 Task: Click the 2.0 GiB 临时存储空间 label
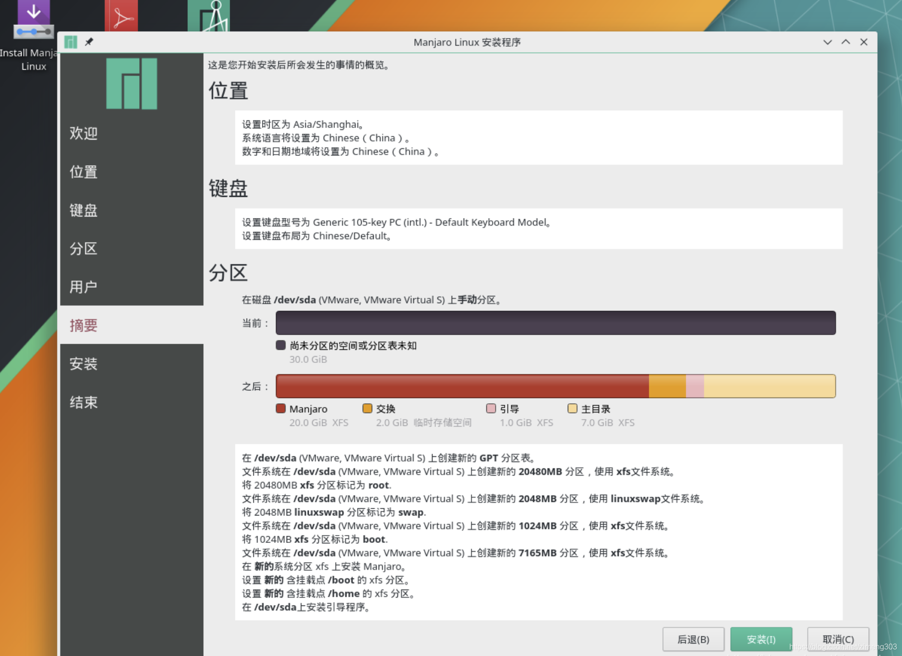(424, 423)
